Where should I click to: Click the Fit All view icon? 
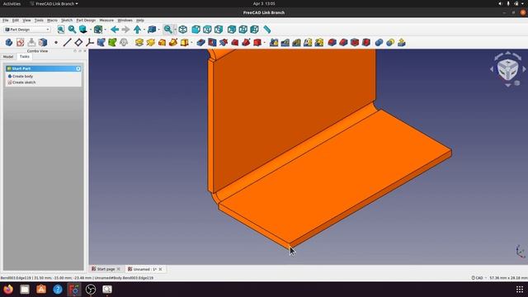[60, 30]
